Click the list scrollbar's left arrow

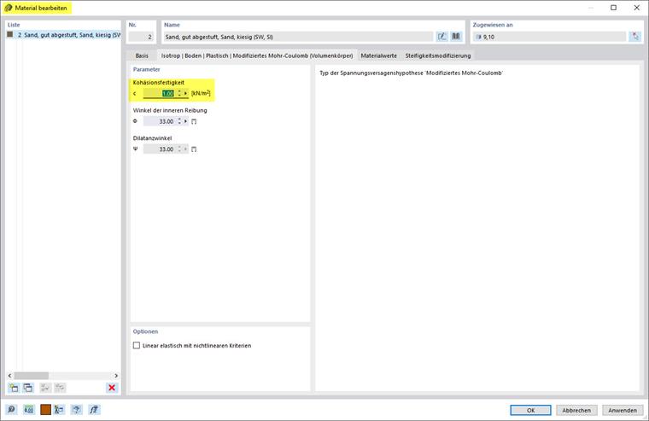coord(9,376)
